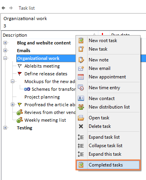Click the New note pencil icon
Image resolution: width=146 pixels, height=180 pixels.
(x=81, y=60)
